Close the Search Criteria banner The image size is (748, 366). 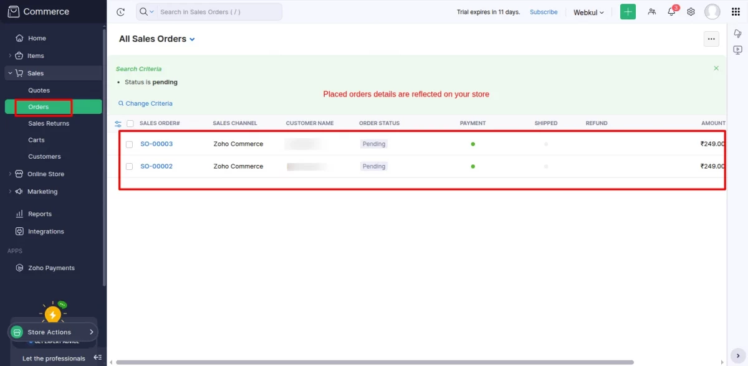[x=716, y=68]
